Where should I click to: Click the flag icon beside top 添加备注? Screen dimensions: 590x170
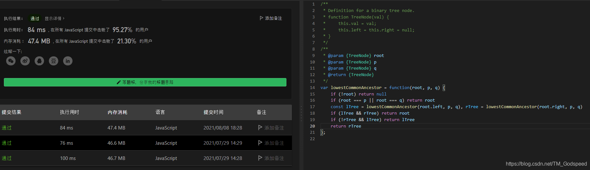coord(262,18)
